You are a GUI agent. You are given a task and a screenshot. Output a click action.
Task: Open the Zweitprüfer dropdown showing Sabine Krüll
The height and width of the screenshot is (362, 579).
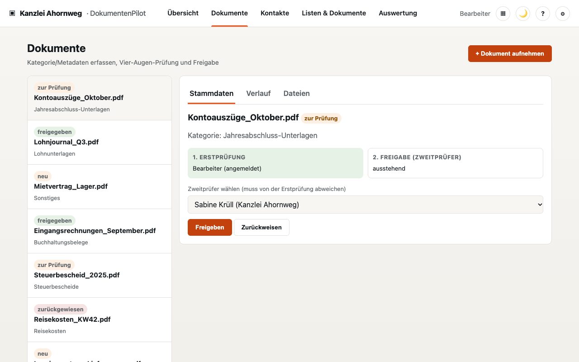tap(365, 205)
